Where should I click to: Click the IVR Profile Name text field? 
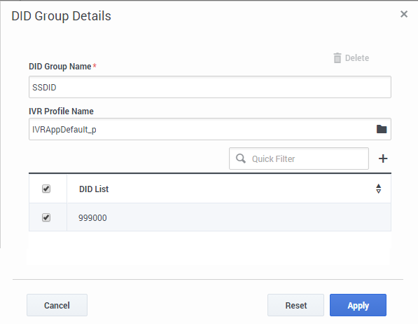click(x=202, y=129)
